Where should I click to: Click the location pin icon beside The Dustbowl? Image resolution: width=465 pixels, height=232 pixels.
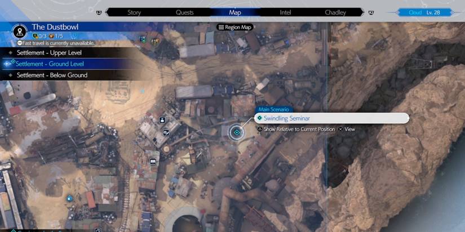pos(20,32)
